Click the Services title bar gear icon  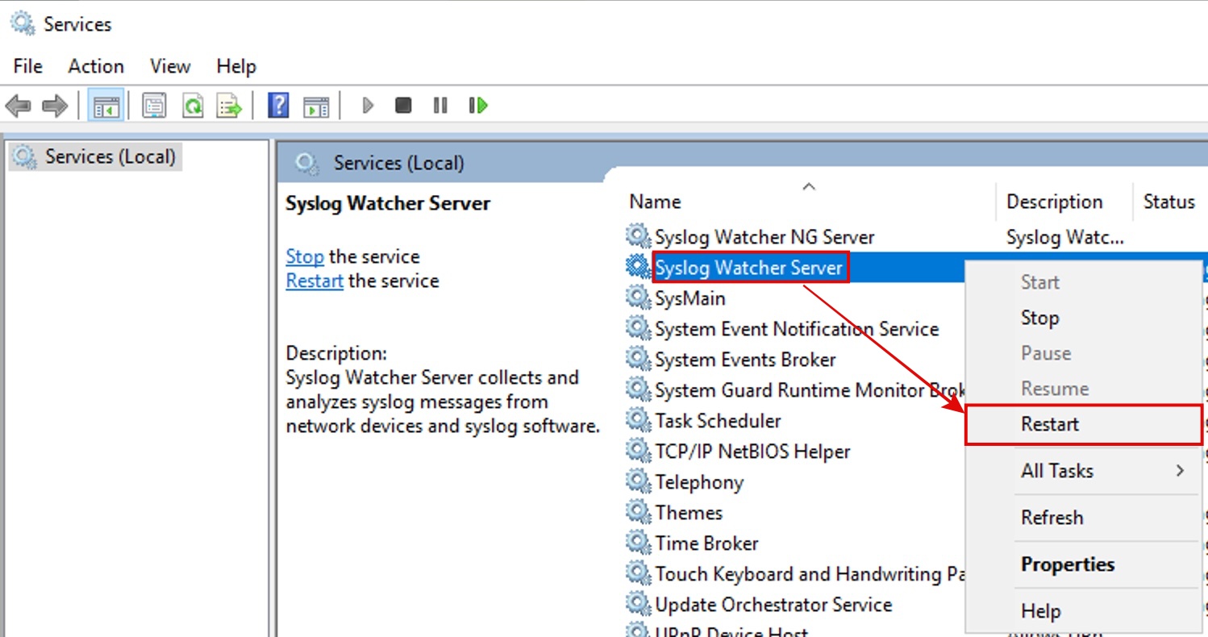(x=22, y=23)
